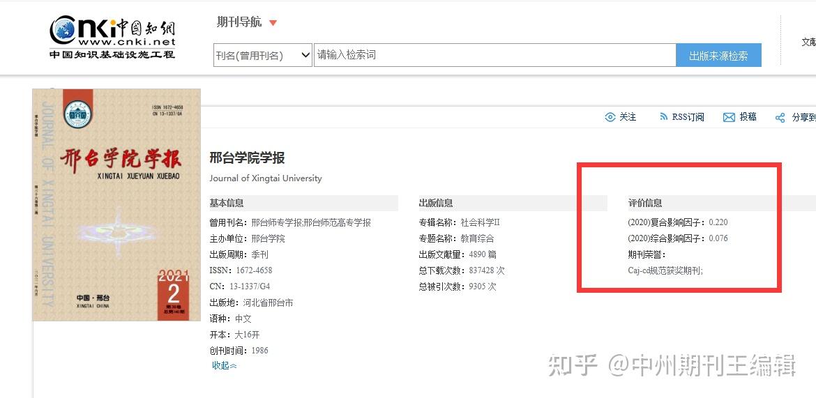Viewport: 816px width, 398px height.
Task: Open the 刊名(曾用刊名) search field selector
Action: tap(263, 55)
